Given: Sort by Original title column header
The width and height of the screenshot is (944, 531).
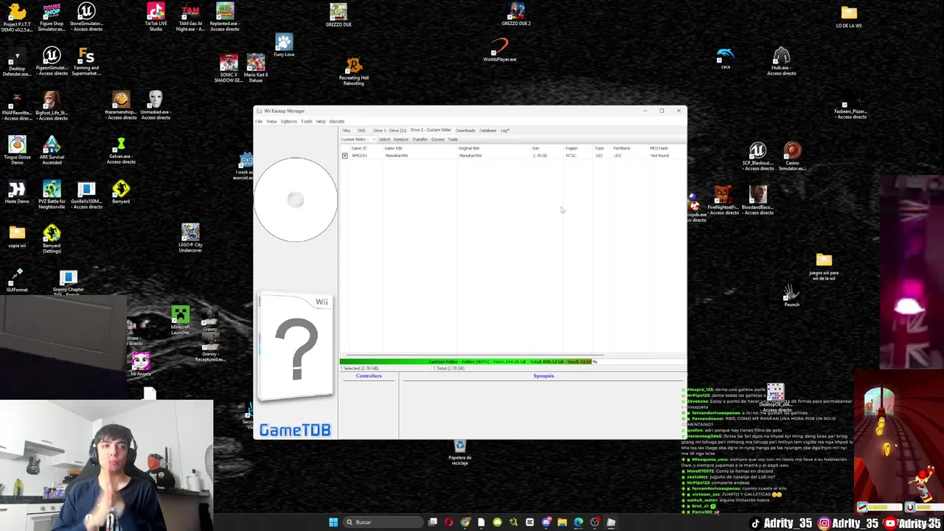Looking at the screenshot, I should point(469,148).
